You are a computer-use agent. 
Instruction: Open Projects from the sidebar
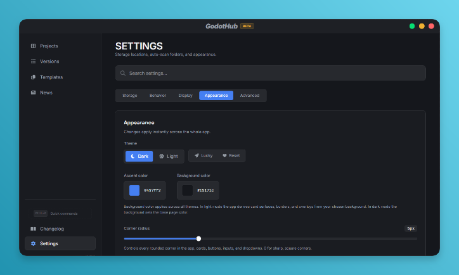point(44,46)
